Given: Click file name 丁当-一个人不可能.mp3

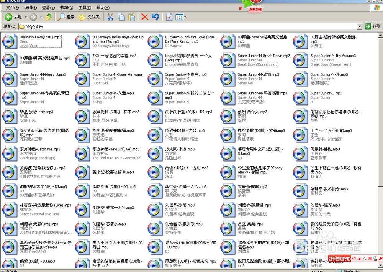Looking at the screenshot, I should pyautogui.click(x=331, y=130).
